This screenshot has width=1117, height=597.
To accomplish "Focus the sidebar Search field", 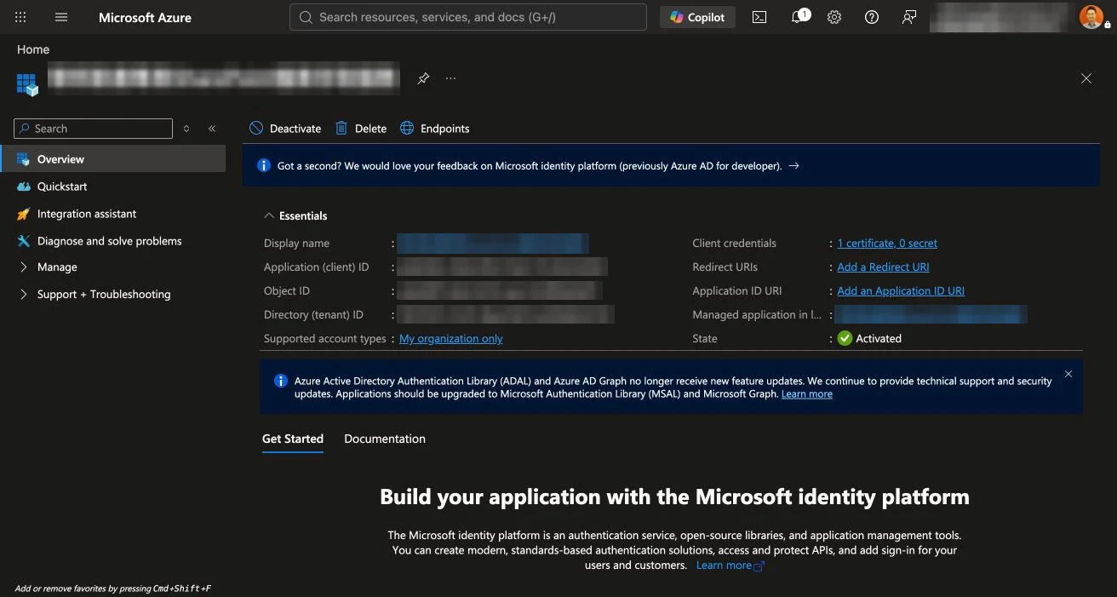I will [94, 129].
